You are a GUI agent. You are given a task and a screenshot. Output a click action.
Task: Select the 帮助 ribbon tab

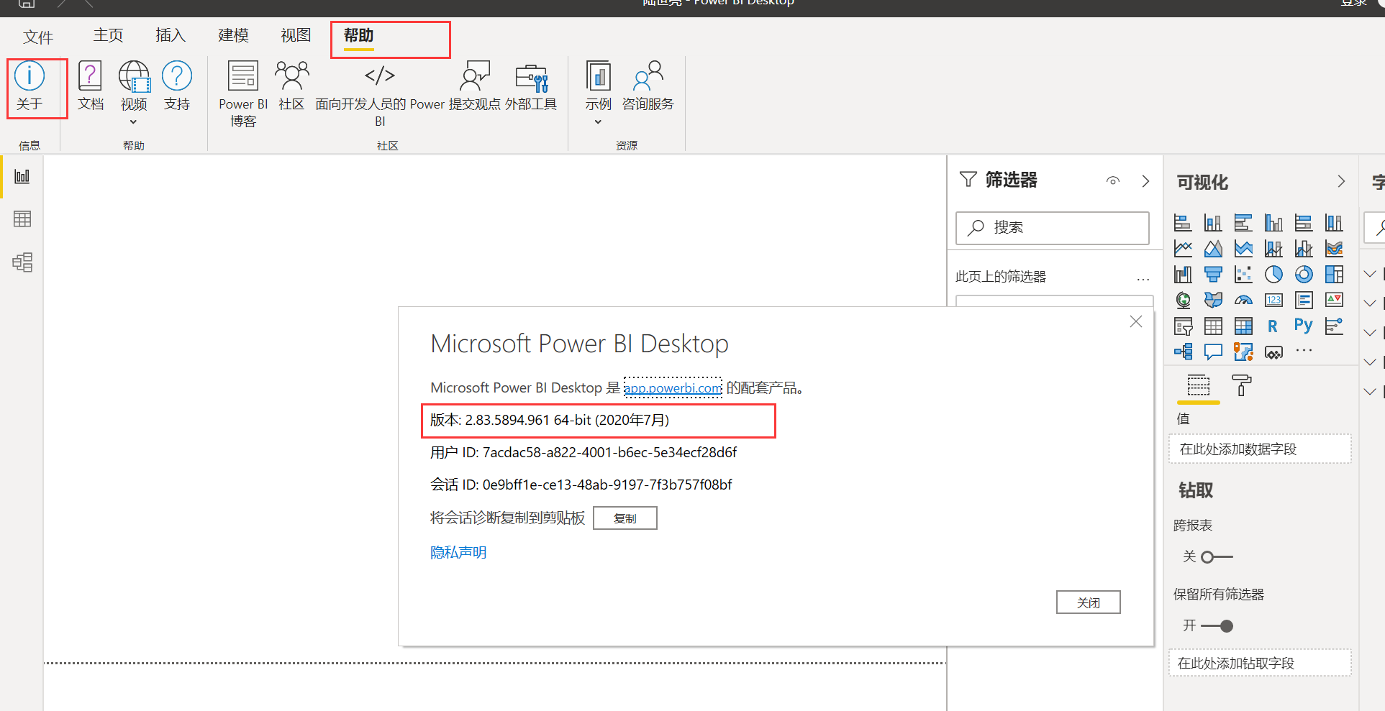click(x=358, y=35)
